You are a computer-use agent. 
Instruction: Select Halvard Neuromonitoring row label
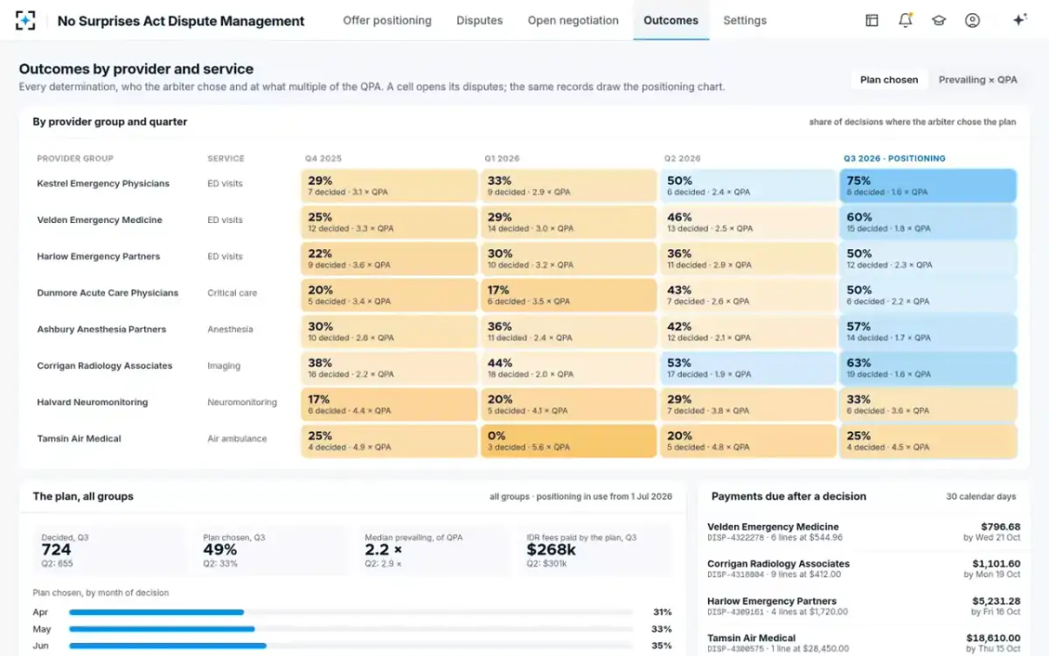(x=93, y=402)
